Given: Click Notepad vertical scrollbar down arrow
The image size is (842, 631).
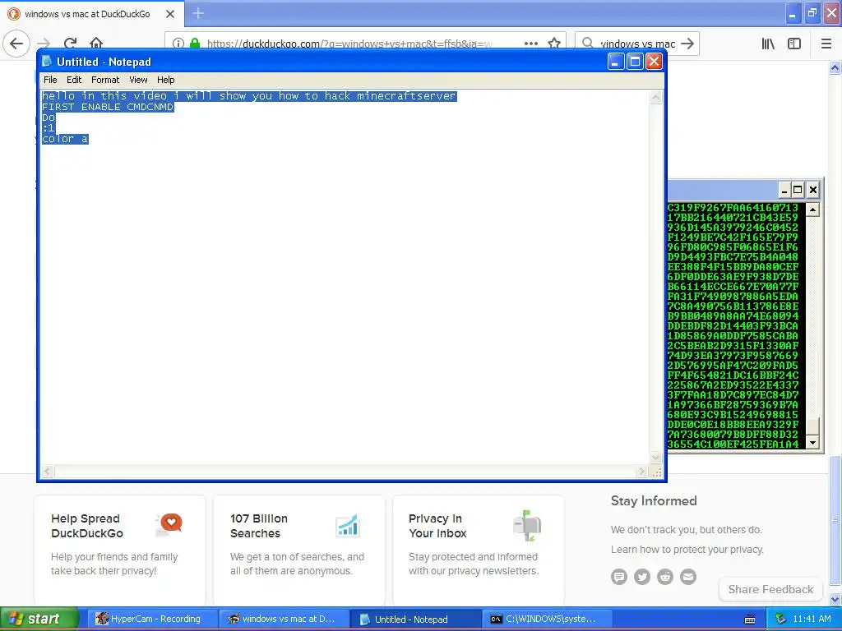Looking at the screenshot, I should pyautogui.click(x=655, y=458).
